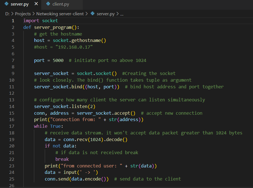Screen dimensions: 253x188
Task: Click comment '# if data is not received break'
Action: pyautogui.click(x=97, y=153)
